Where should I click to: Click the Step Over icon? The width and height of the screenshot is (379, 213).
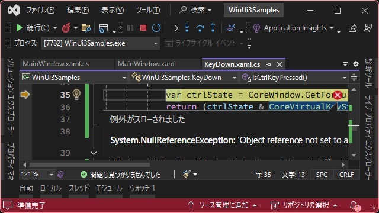pyautogui.click(x=200, y=28)
